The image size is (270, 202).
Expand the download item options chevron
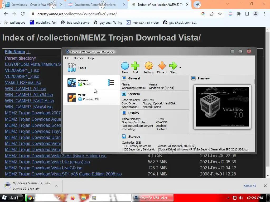(x=56, y=186)
